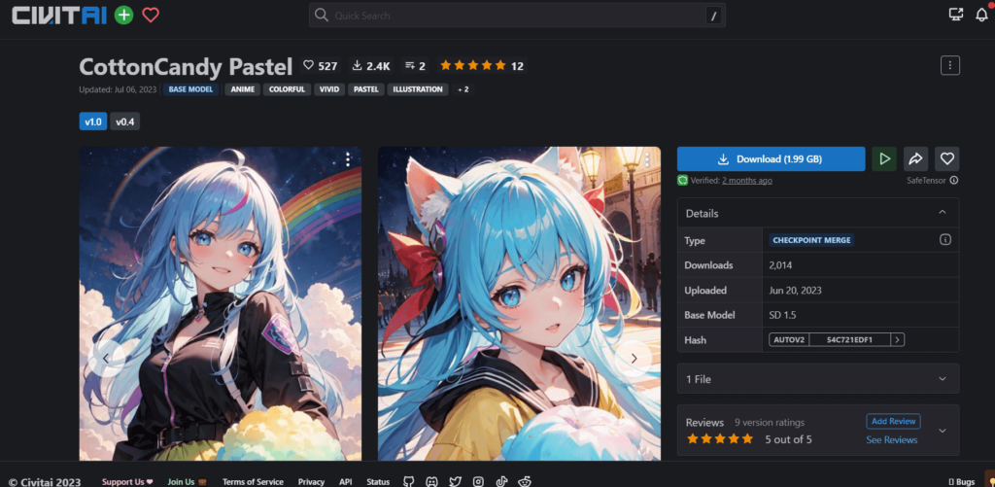
Task: Click the Download (1.99 GB) button
Action: [771, 159]
